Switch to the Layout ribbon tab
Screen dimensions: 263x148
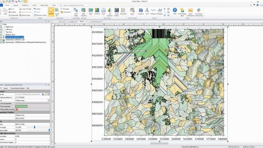tap(16, 5)
